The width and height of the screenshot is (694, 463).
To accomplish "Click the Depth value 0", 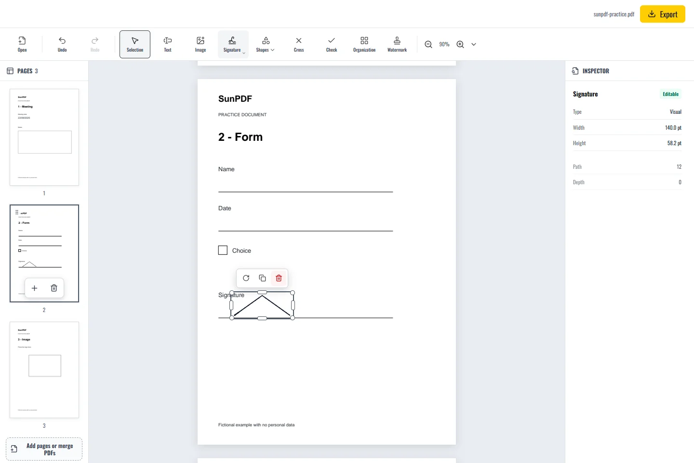I will click(x=680, y=182).
